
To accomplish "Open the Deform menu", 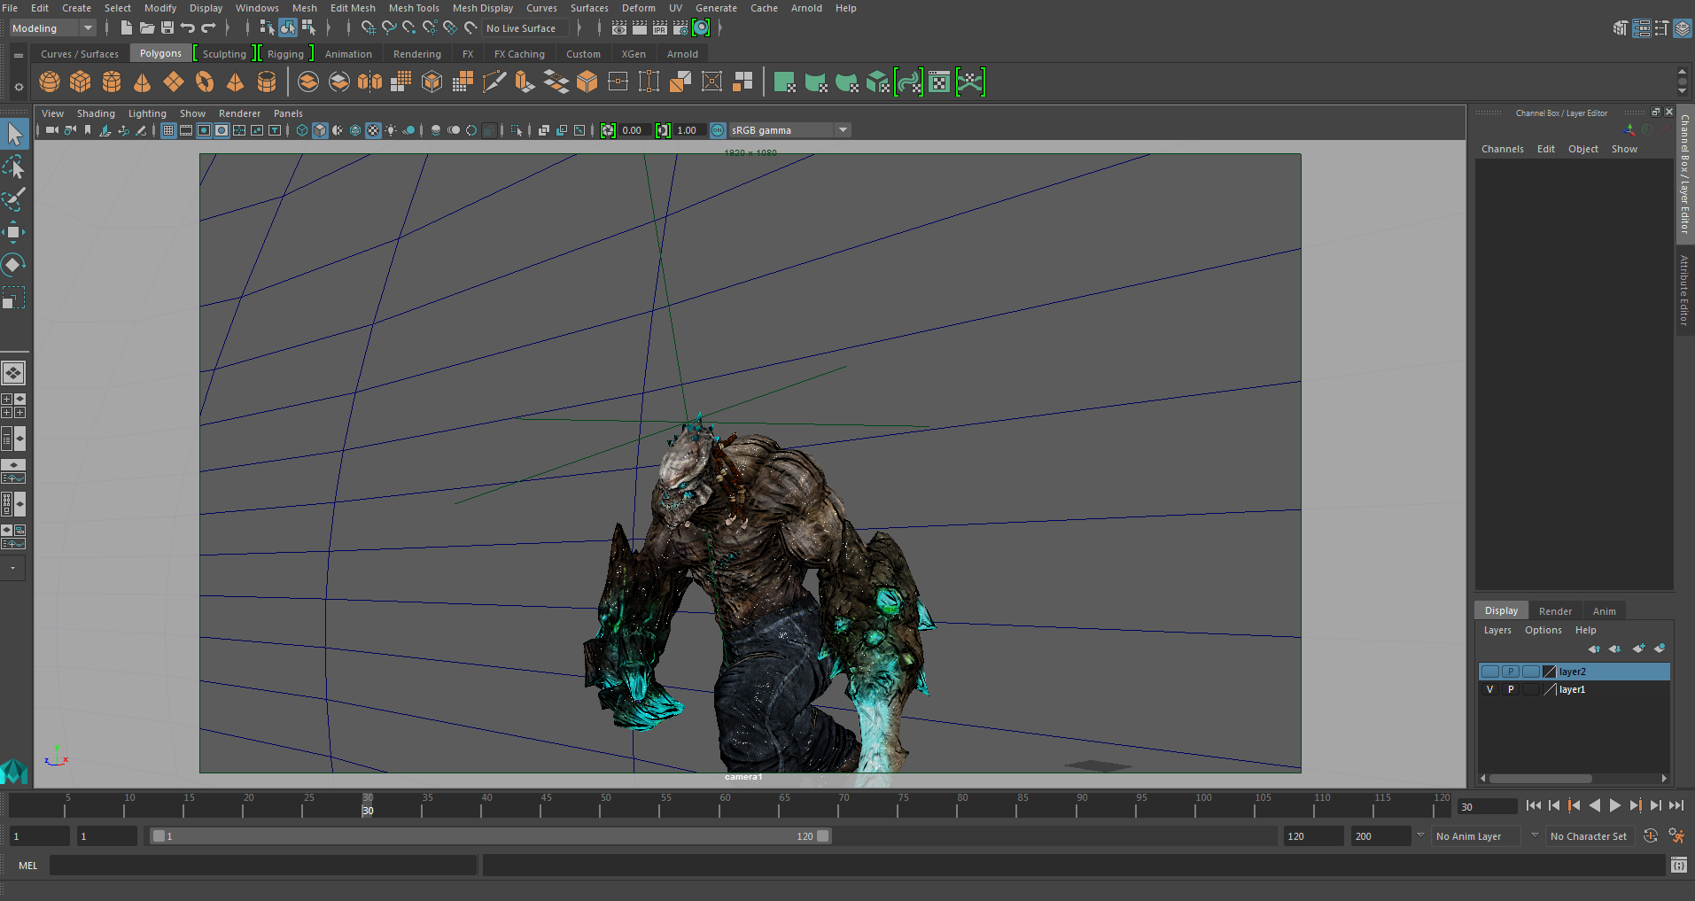I will tap(638, 8).
